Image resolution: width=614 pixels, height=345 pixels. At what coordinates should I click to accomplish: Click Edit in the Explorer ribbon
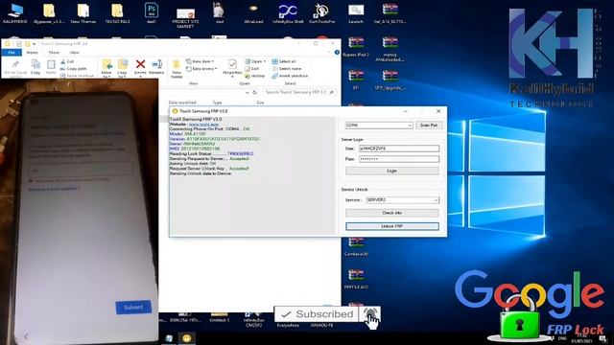[252, 69]
